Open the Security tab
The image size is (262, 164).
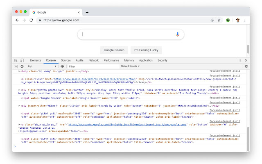pyautogui.click(x=163, y=60)
